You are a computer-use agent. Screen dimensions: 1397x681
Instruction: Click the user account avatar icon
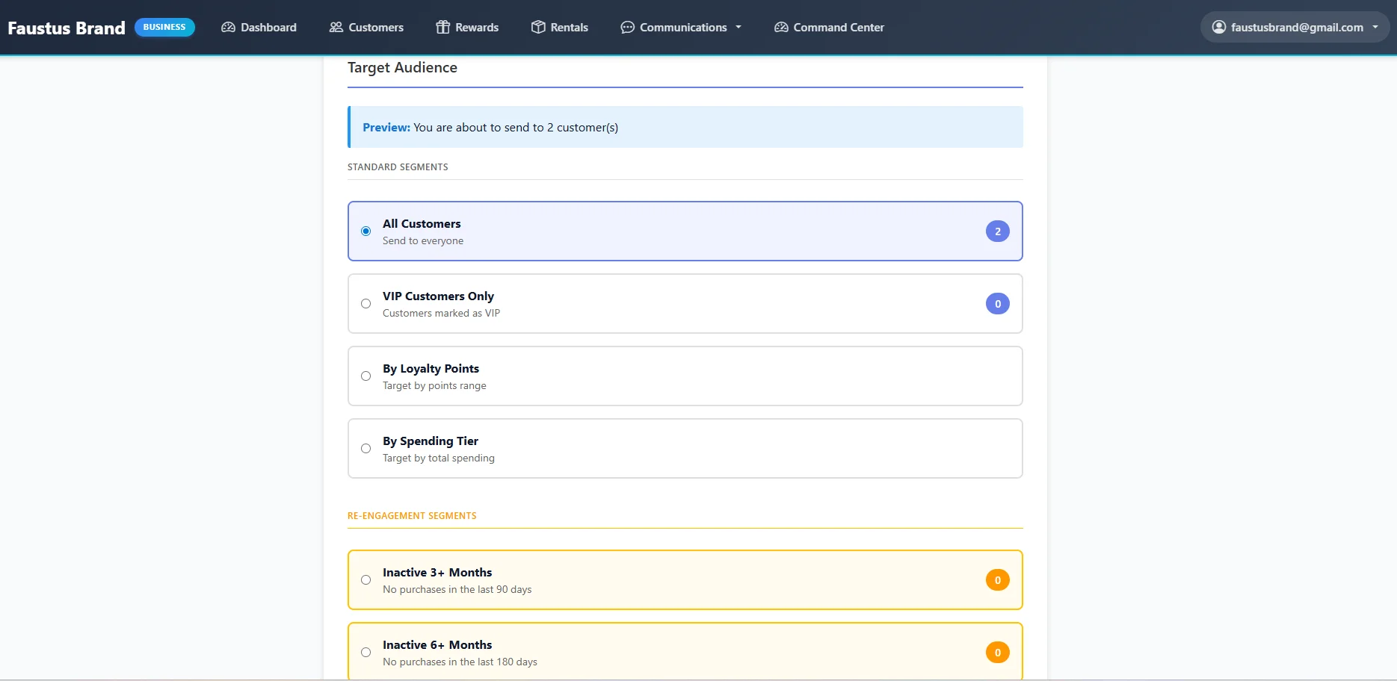pos(1218,28)
